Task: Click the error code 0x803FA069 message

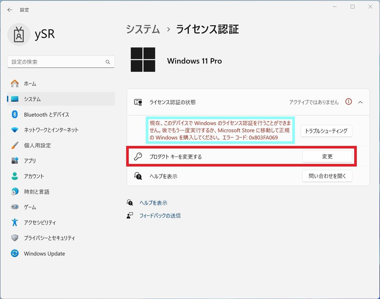Action: coord(220,130)
